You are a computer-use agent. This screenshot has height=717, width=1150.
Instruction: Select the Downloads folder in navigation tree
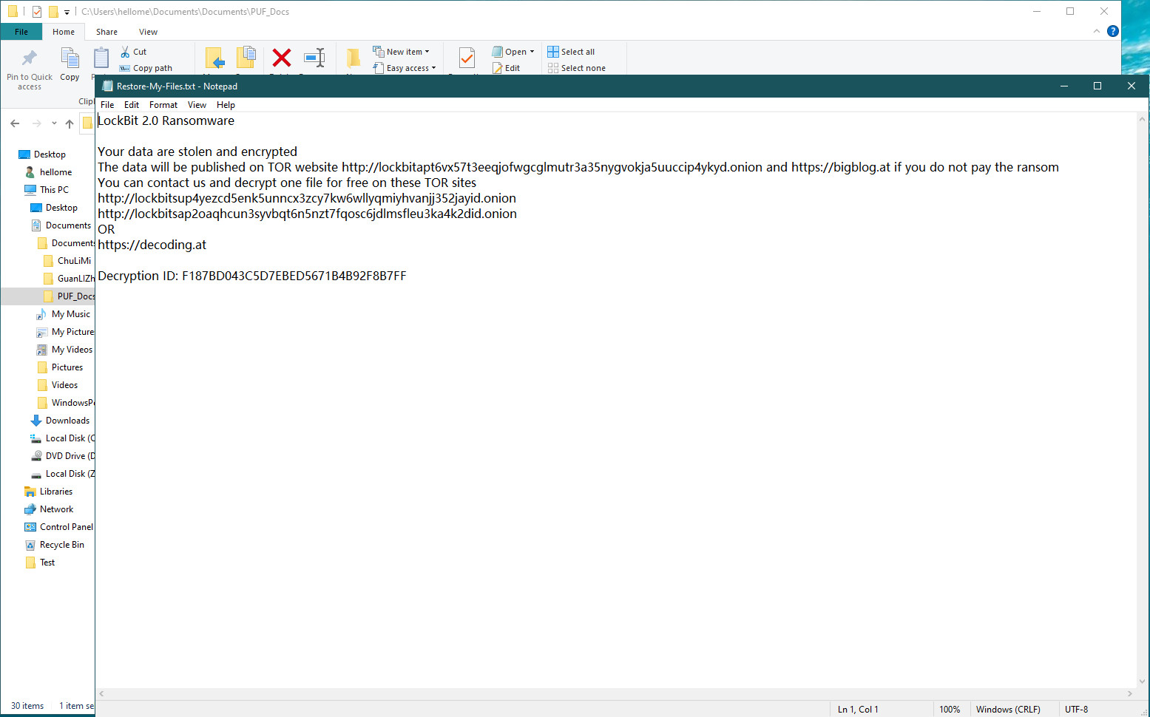67,421
